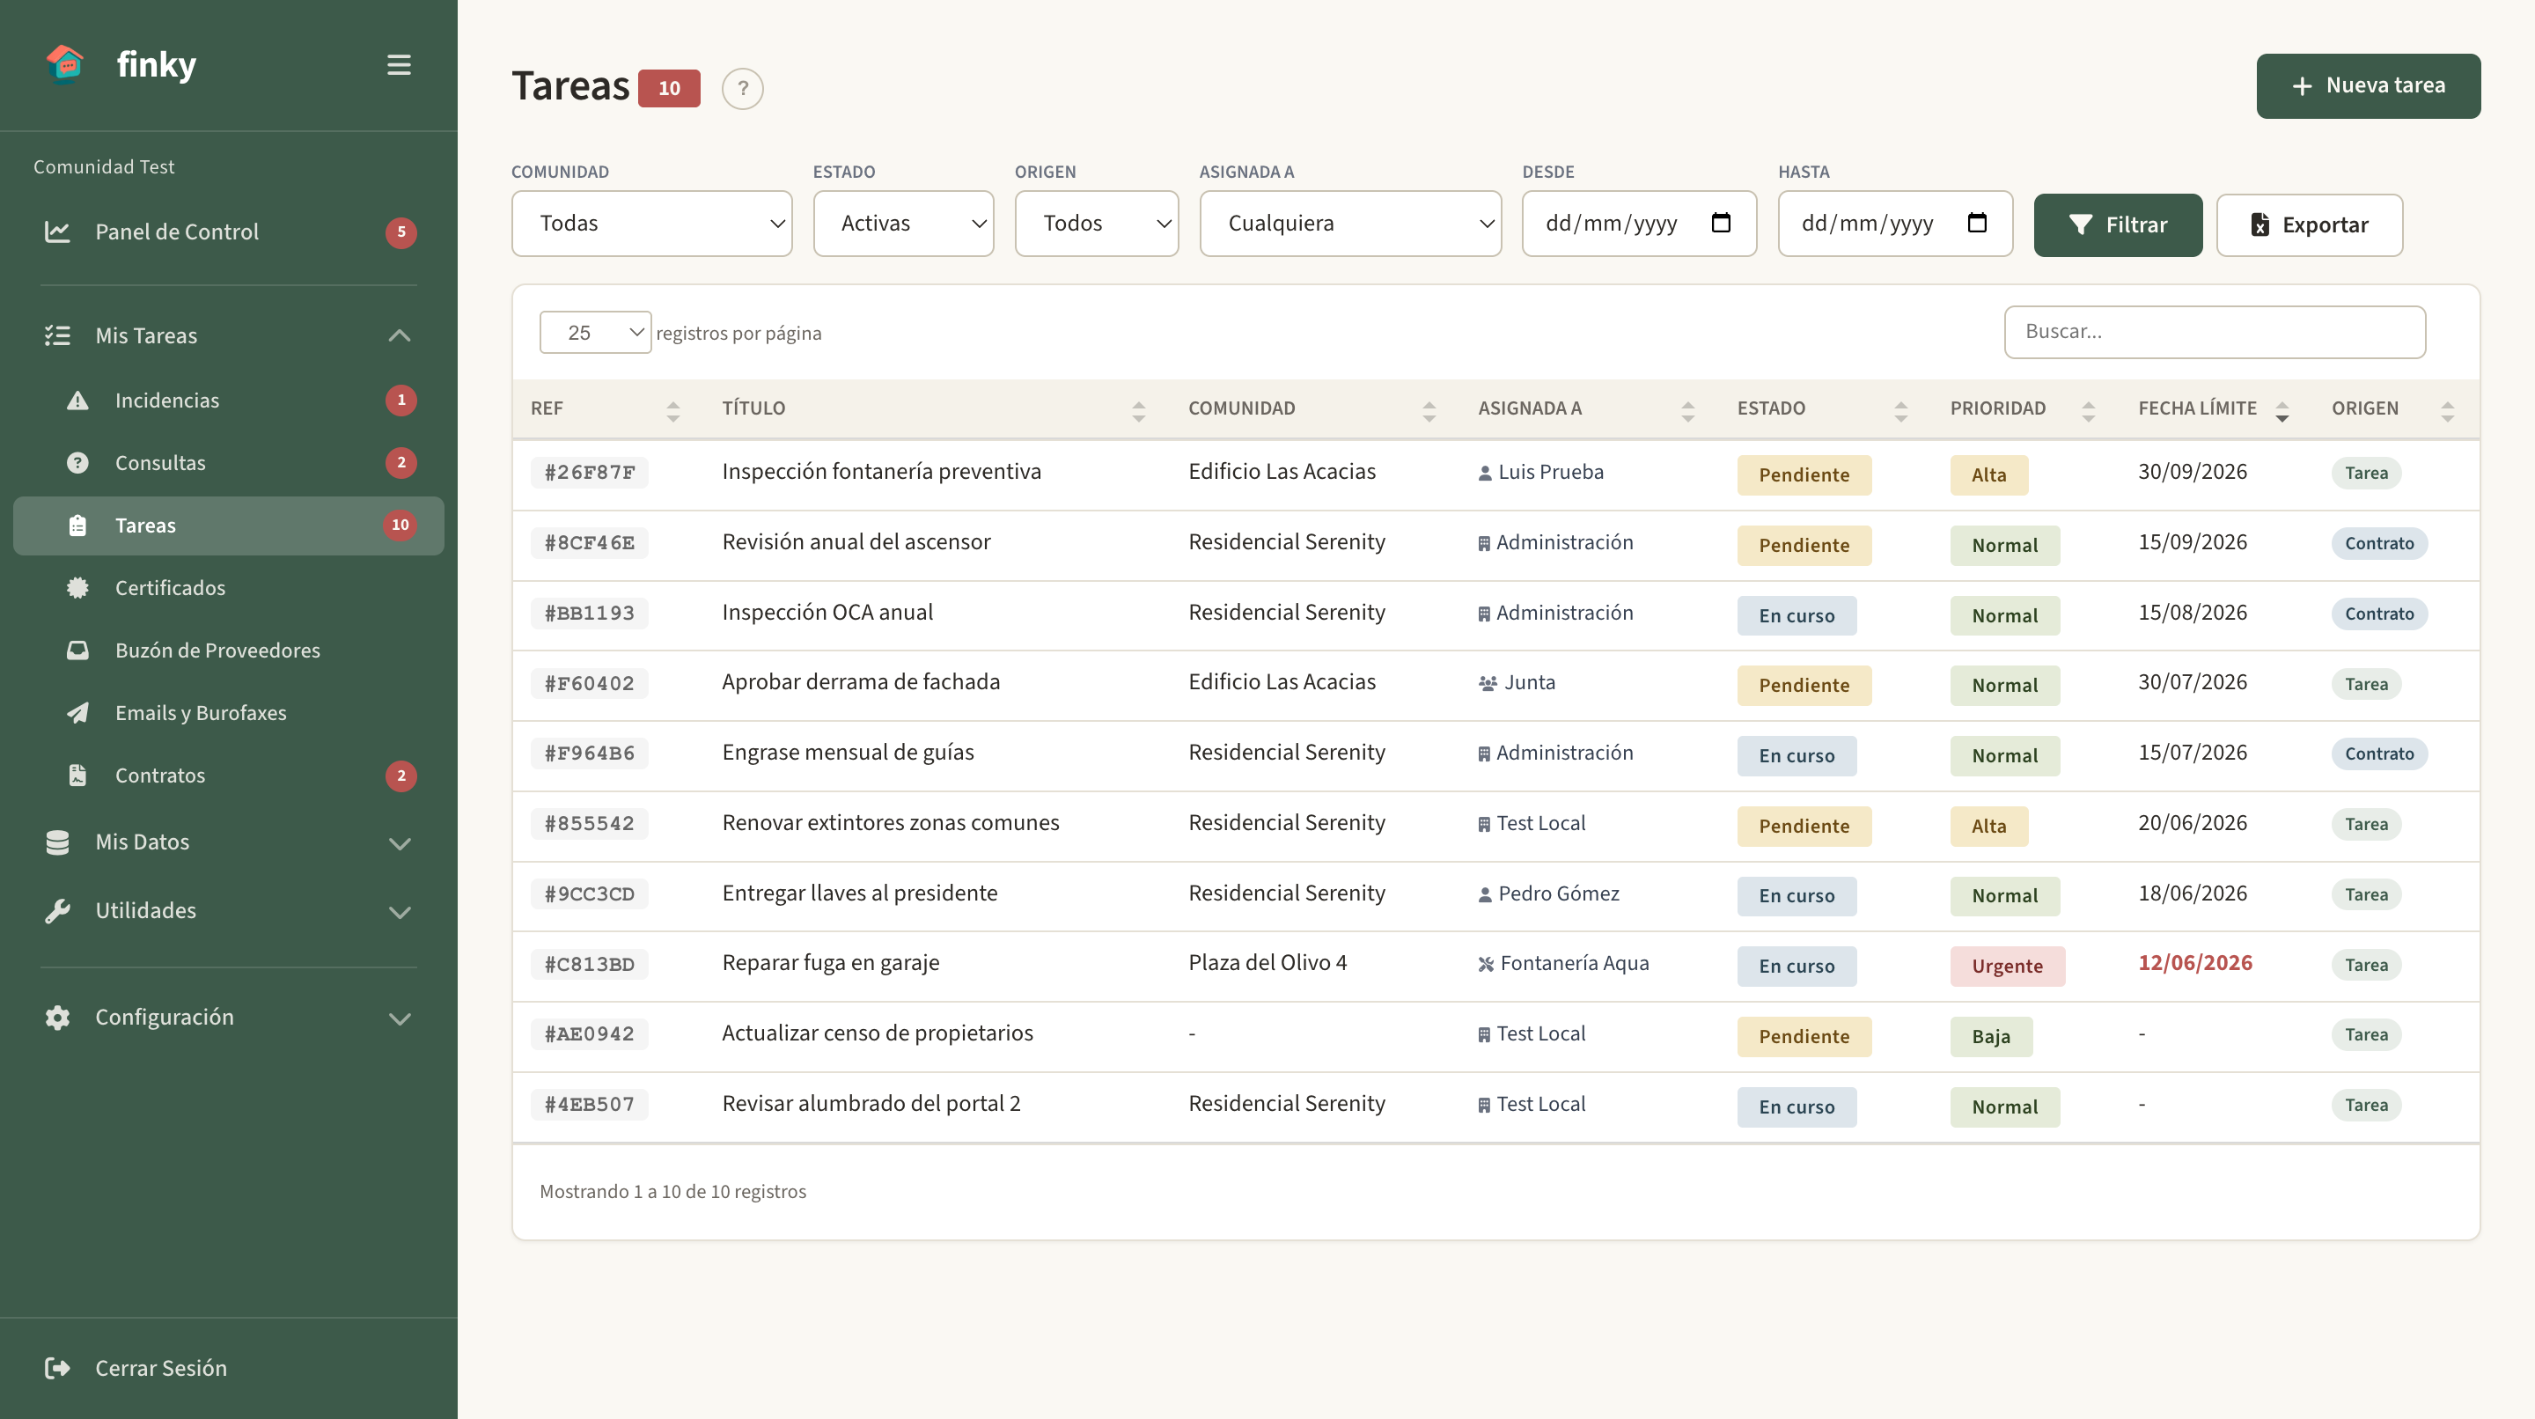Export the list with Exportar
The image size is (2535, 1419).
point(2309,225)
